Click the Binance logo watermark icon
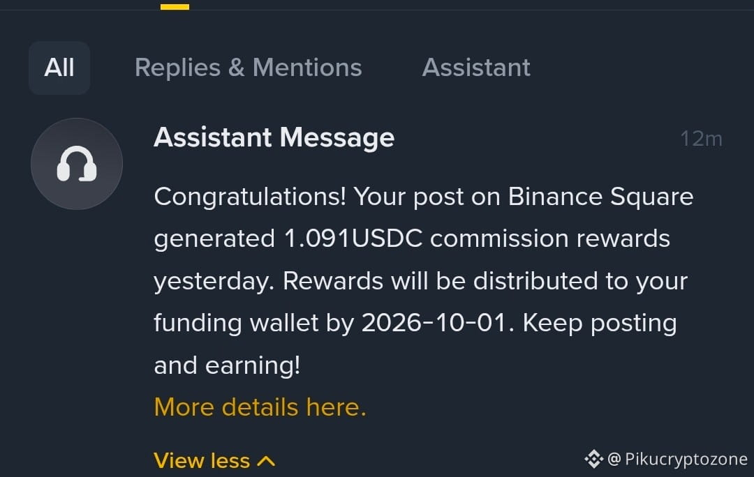Viewport: 754px width, 477px height. click(594, 459)
